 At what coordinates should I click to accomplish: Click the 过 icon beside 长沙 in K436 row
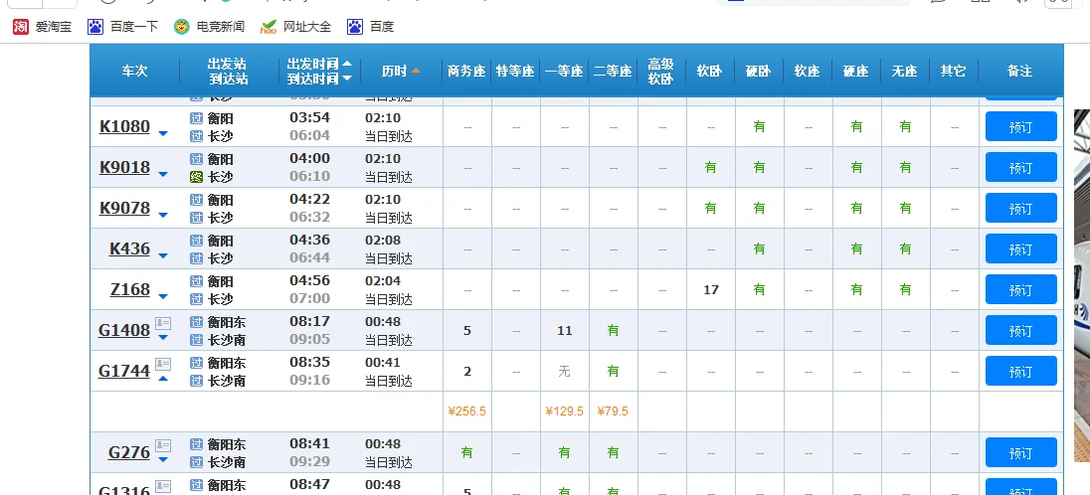[197, 257]
